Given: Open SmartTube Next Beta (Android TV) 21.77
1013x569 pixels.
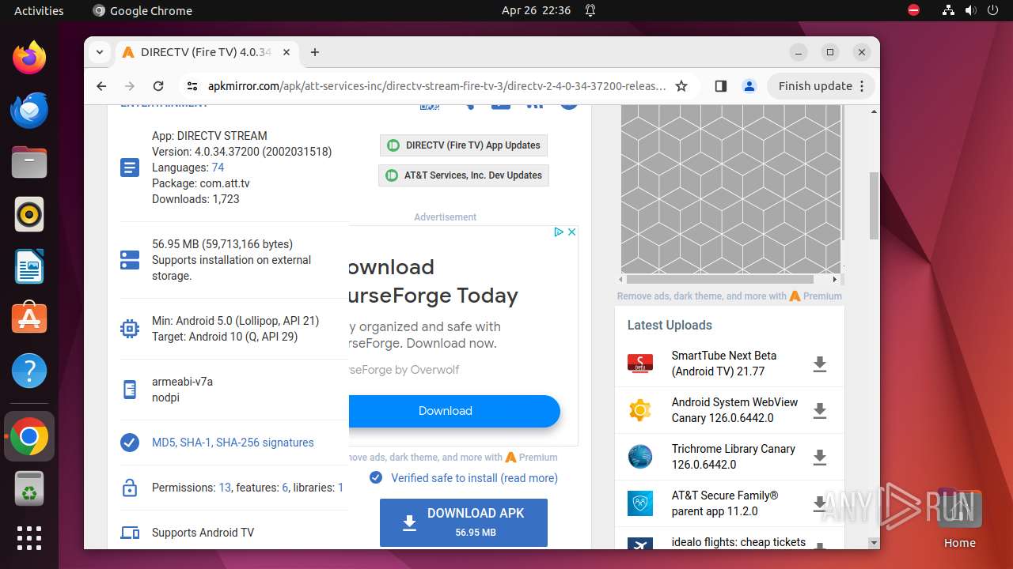Looking at the screenshot, I should (724, 364).
